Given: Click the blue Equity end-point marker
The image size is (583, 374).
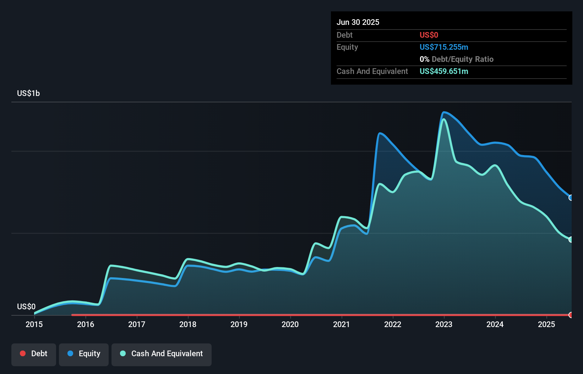Looking at the screenshot, I should (x=571, y=198).
